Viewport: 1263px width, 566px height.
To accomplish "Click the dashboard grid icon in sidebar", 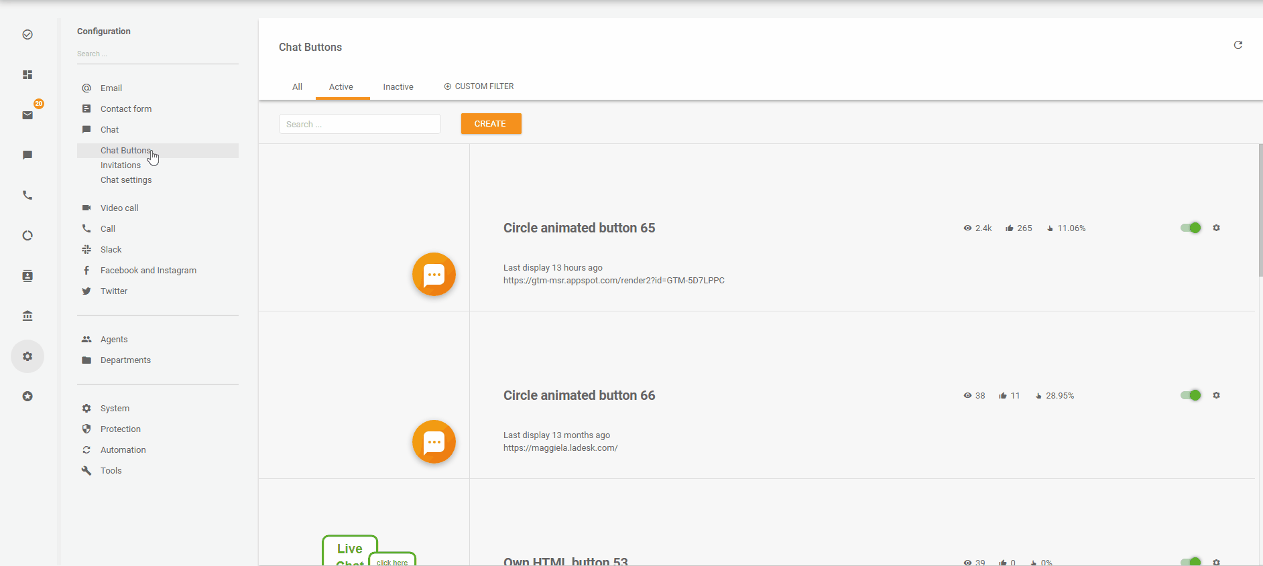I will pos(27,75).
